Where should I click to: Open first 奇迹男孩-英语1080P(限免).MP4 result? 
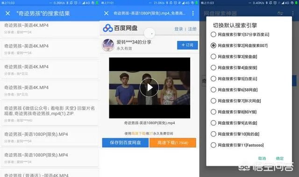[x=50, y=137]
